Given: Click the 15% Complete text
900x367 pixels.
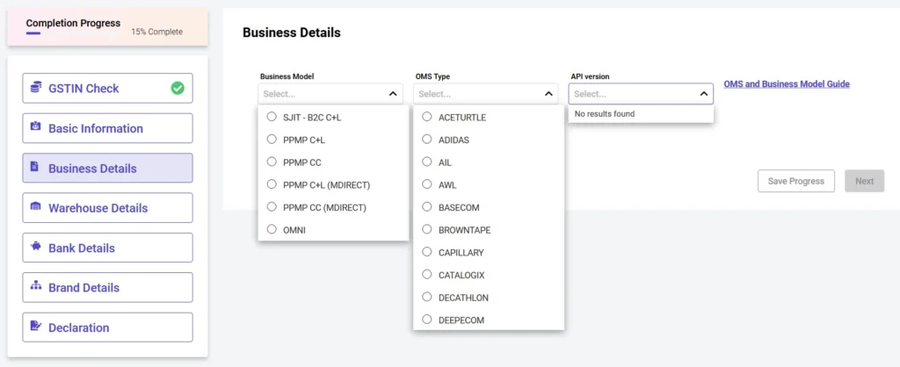Looking at the screenshot, I should tap(156, 32).
